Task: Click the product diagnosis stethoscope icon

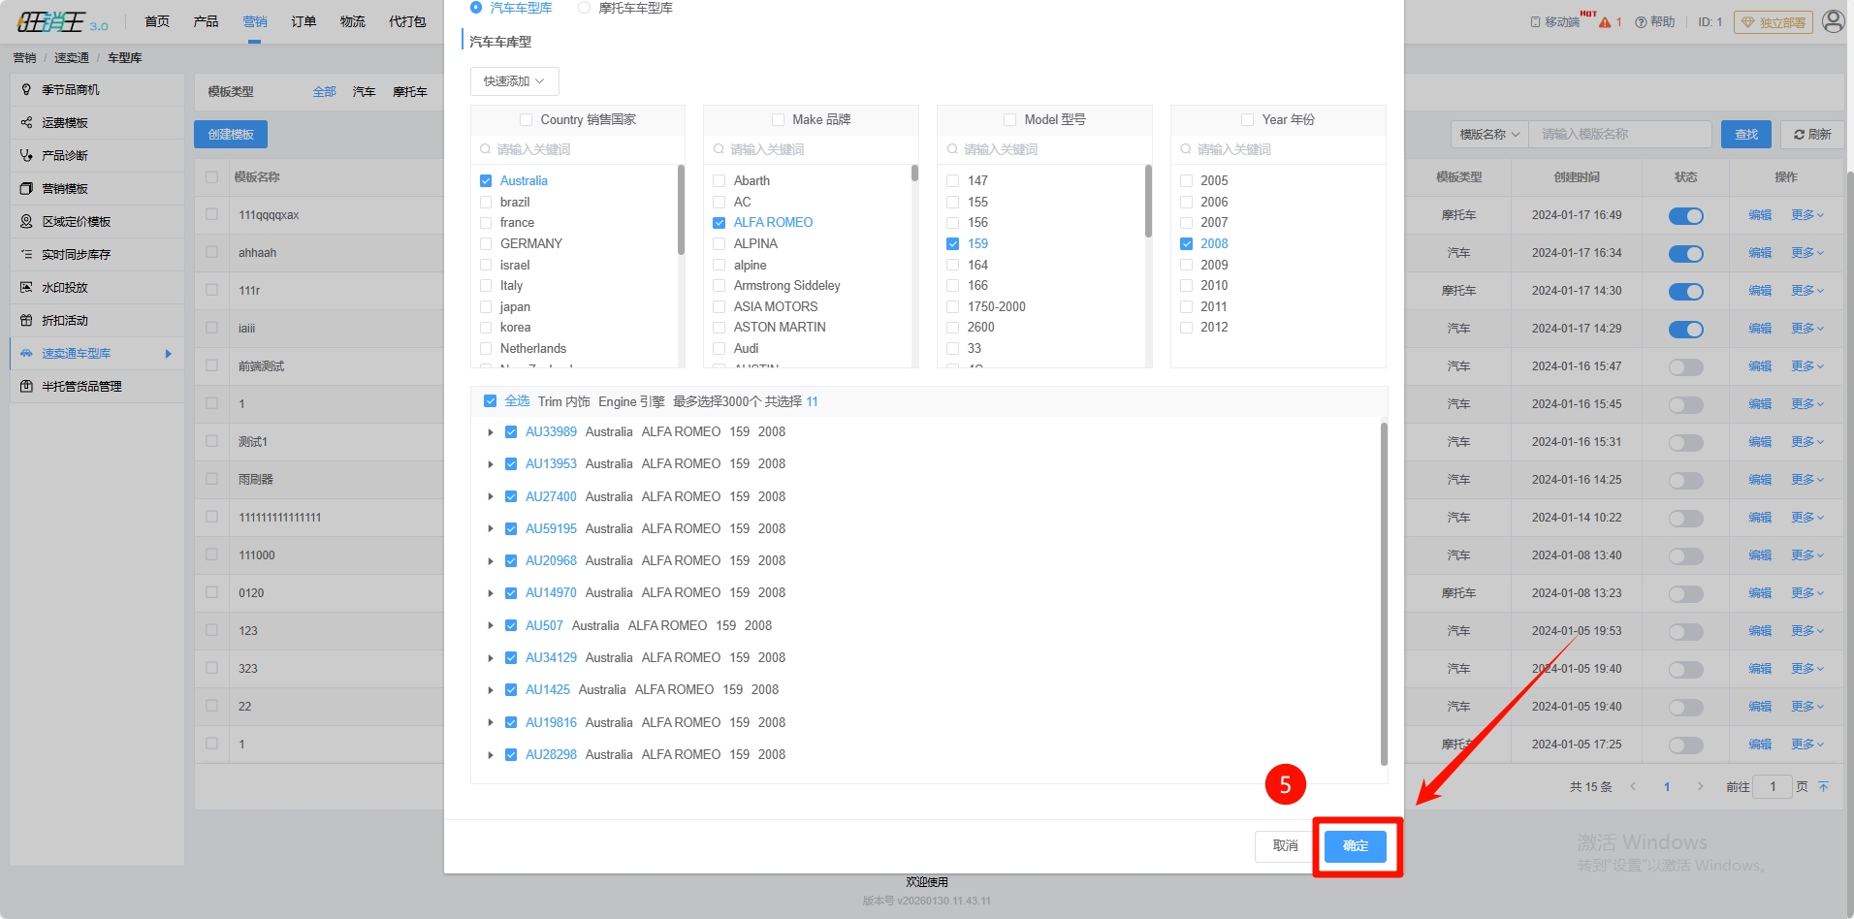Action: pos(26,156)
